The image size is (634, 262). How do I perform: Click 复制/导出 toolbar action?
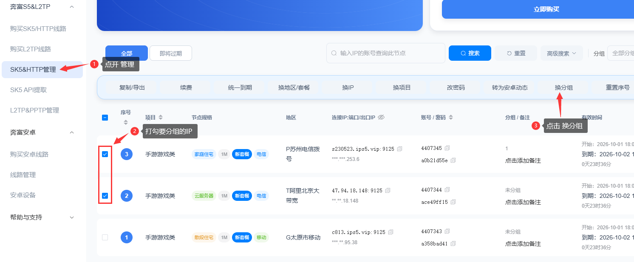point(132,87)
